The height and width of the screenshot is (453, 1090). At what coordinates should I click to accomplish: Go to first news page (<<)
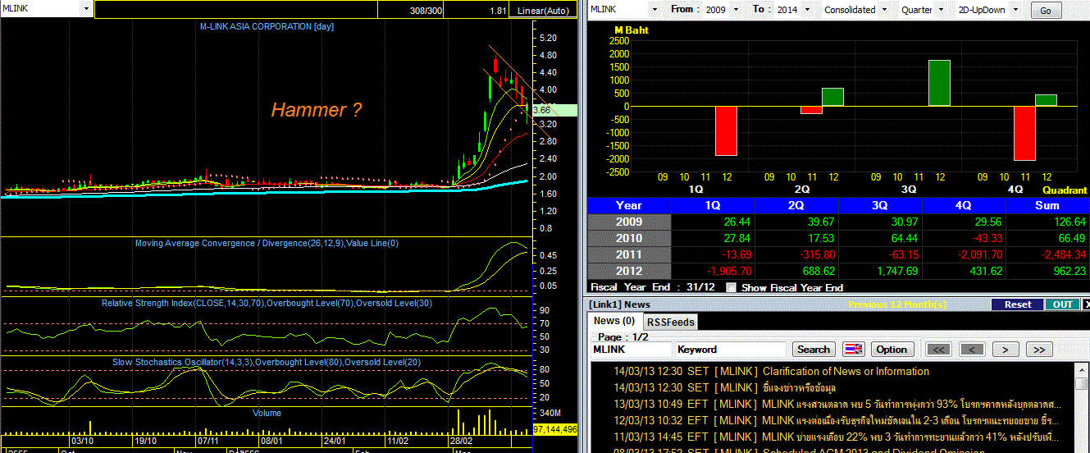pos(938,349)
